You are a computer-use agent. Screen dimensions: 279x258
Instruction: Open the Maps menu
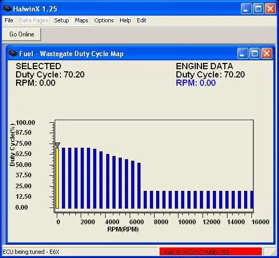pyautogui.click(x=82, y=20)
